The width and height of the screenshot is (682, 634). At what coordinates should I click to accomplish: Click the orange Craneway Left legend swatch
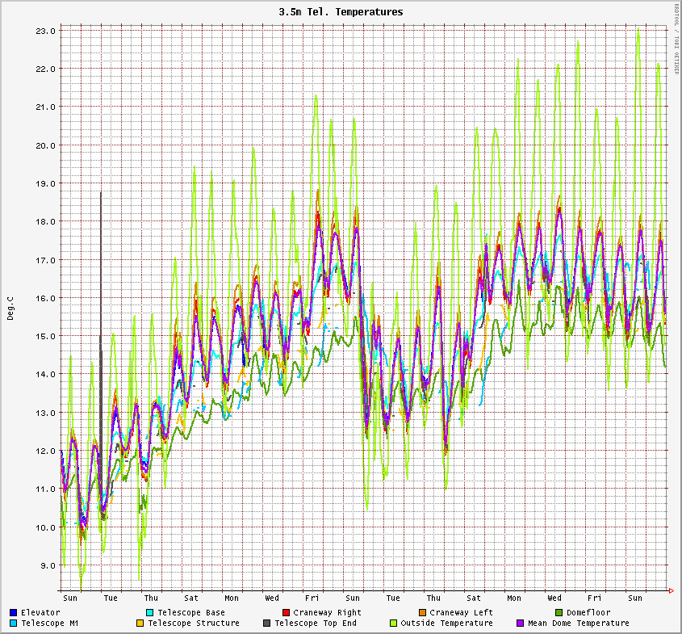[422, 613]
